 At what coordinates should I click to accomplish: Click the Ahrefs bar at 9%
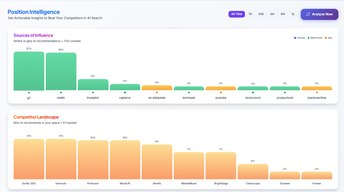point(157,162)
